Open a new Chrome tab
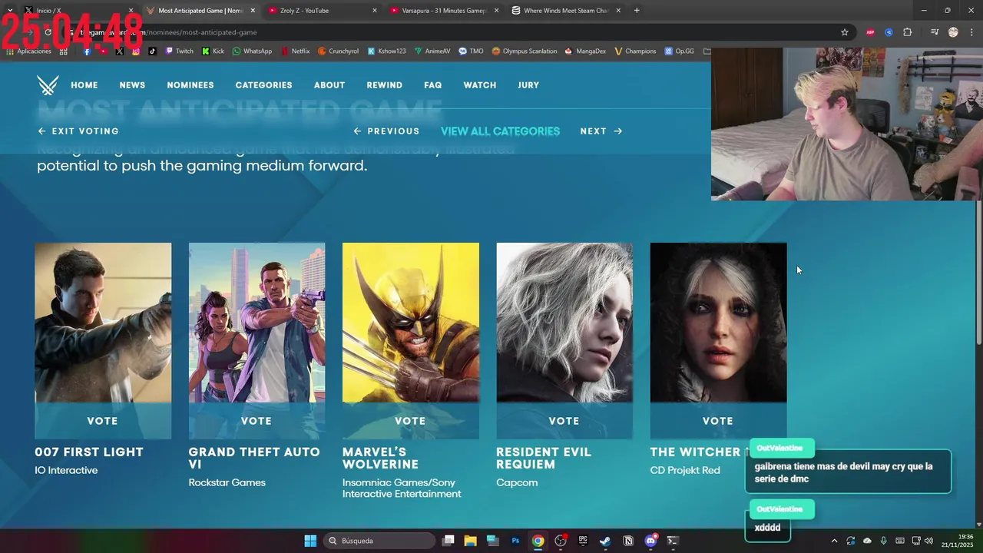The width and height of the screenshot is (983, 553). [x=637, y=10]
